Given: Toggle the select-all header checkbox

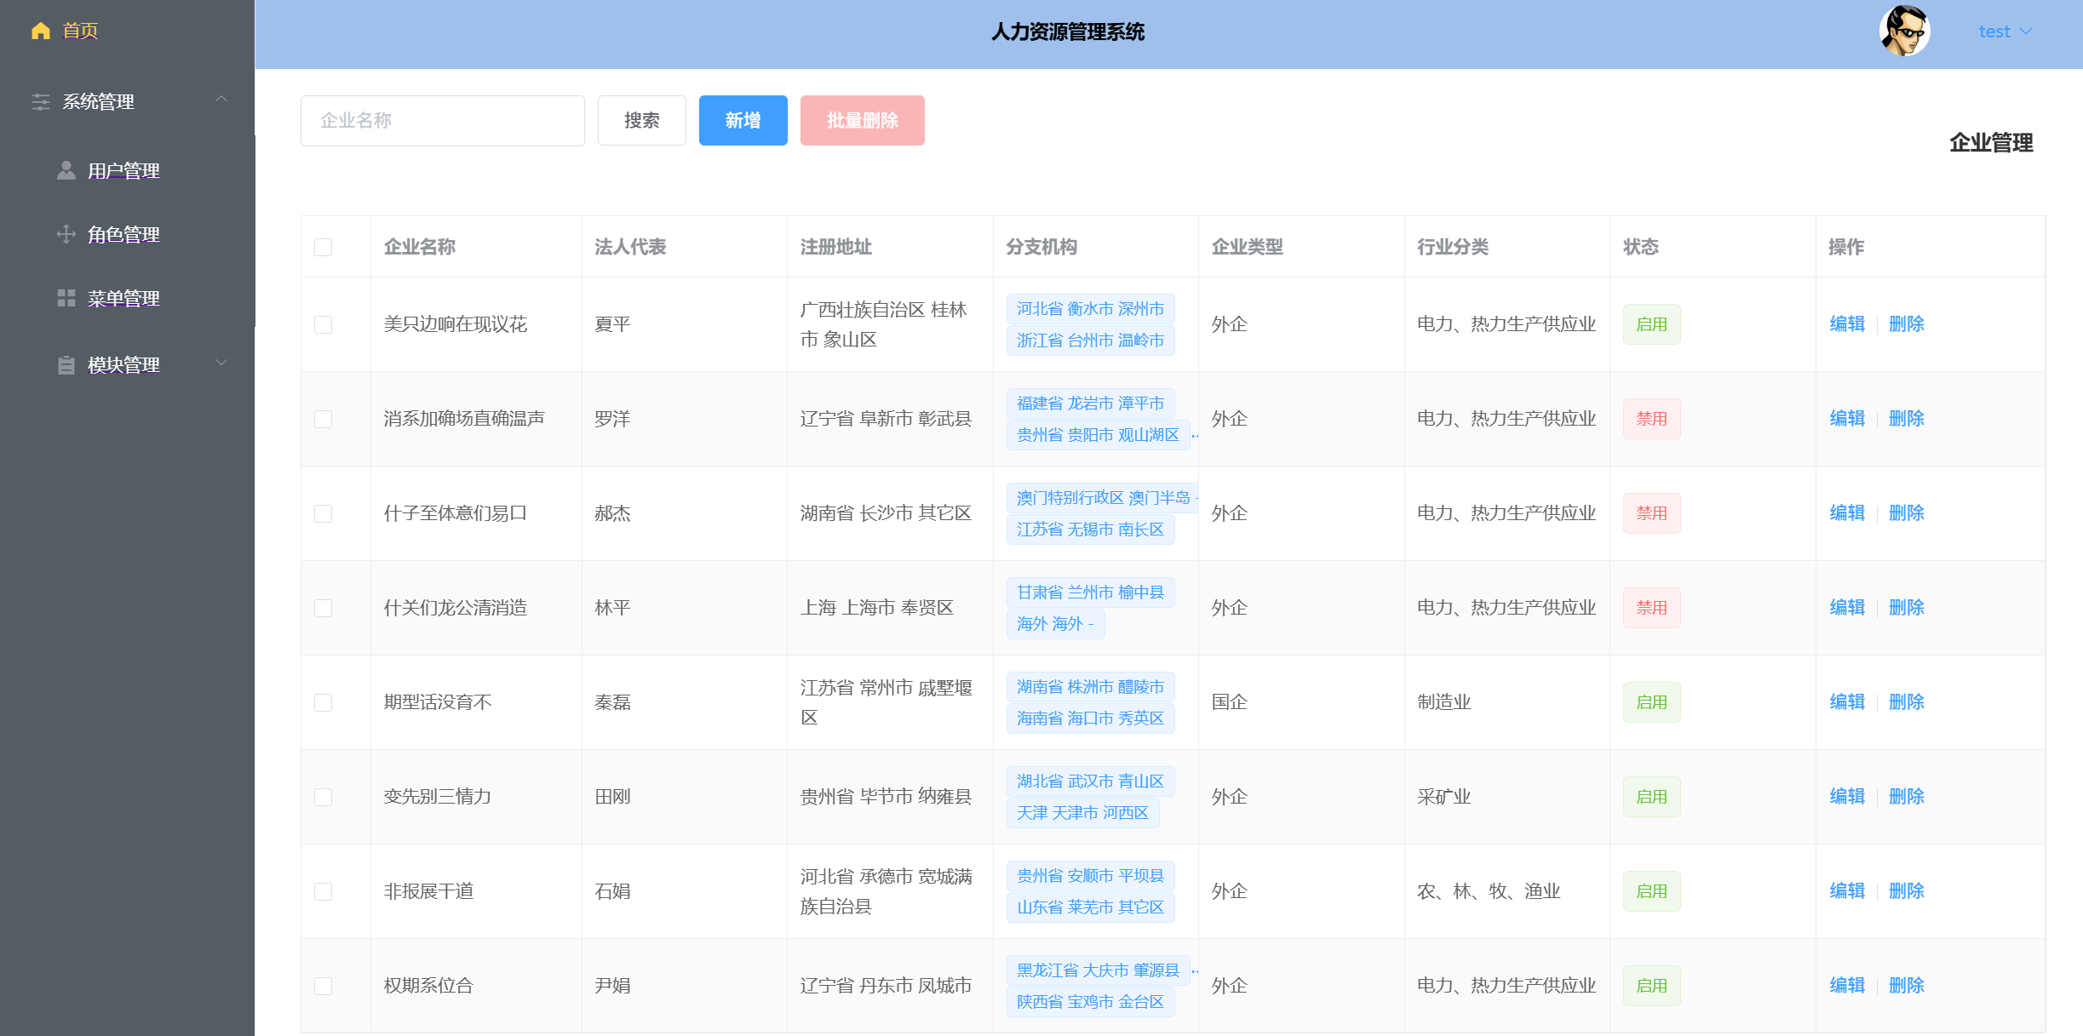Looking at the screenshot, I should point(323,247).
